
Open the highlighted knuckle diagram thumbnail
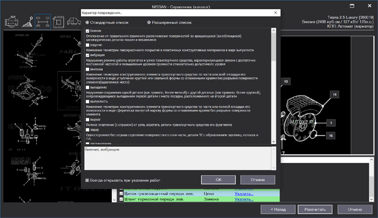pos(70,90)
